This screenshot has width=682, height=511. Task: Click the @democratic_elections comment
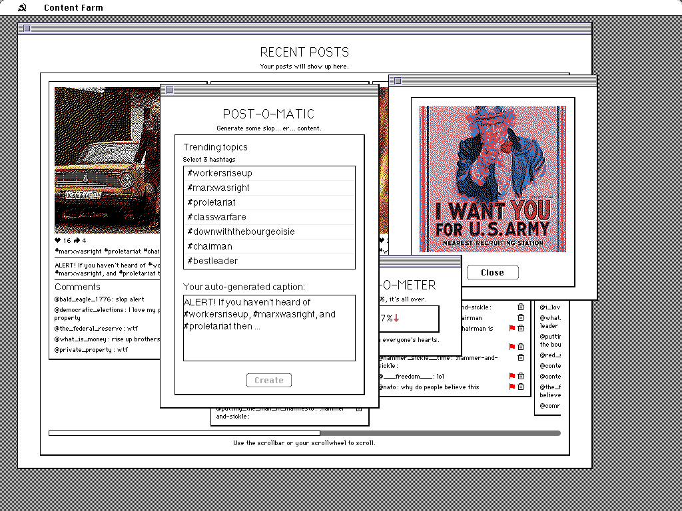click(x=107, y=314)
